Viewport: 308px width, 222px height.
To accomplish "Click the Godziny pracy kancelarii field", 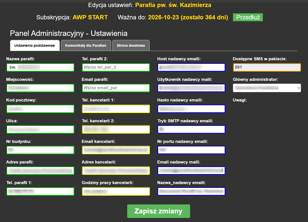I will coord(116,191).
